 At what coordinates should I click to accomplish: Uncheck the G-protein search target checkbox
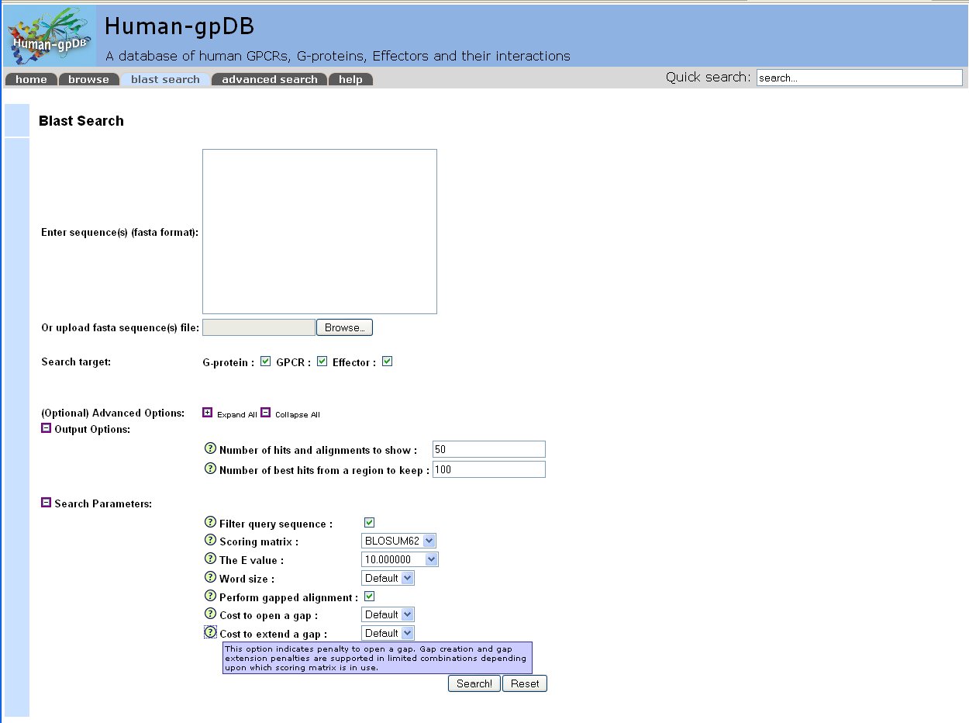[x=266, y=361]
